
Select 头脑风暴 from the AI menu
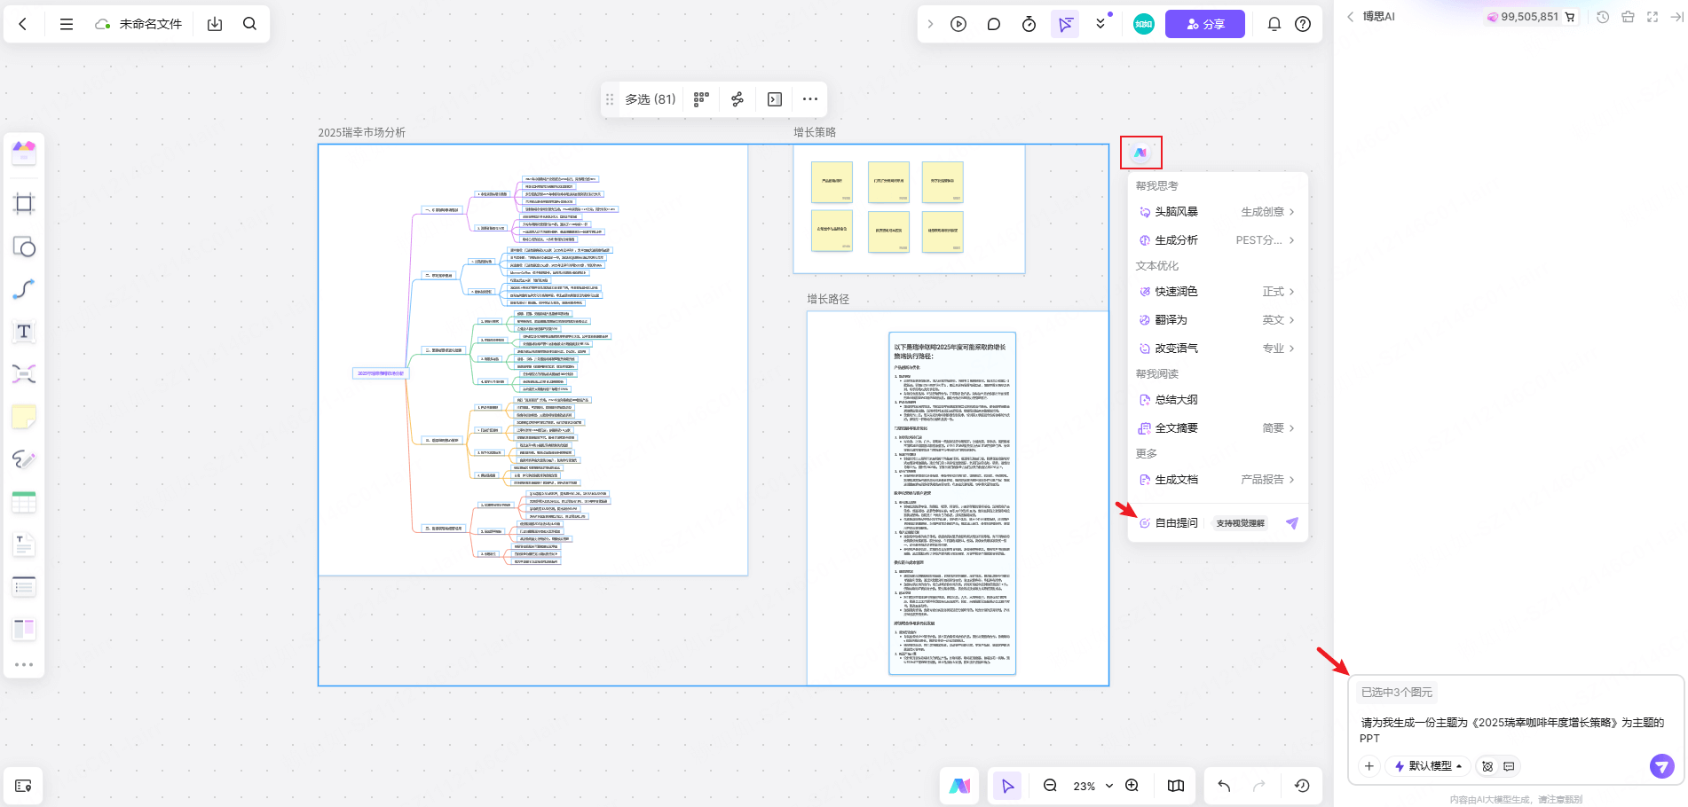tap(1176, 212)
